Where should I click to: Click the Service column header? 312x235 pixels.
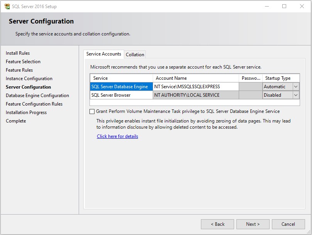(121, 78)
